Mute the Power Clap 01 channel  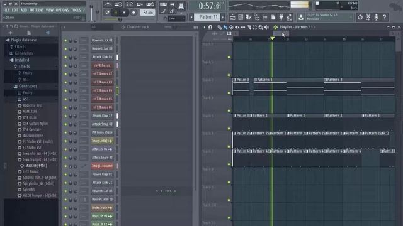[65, 175]
